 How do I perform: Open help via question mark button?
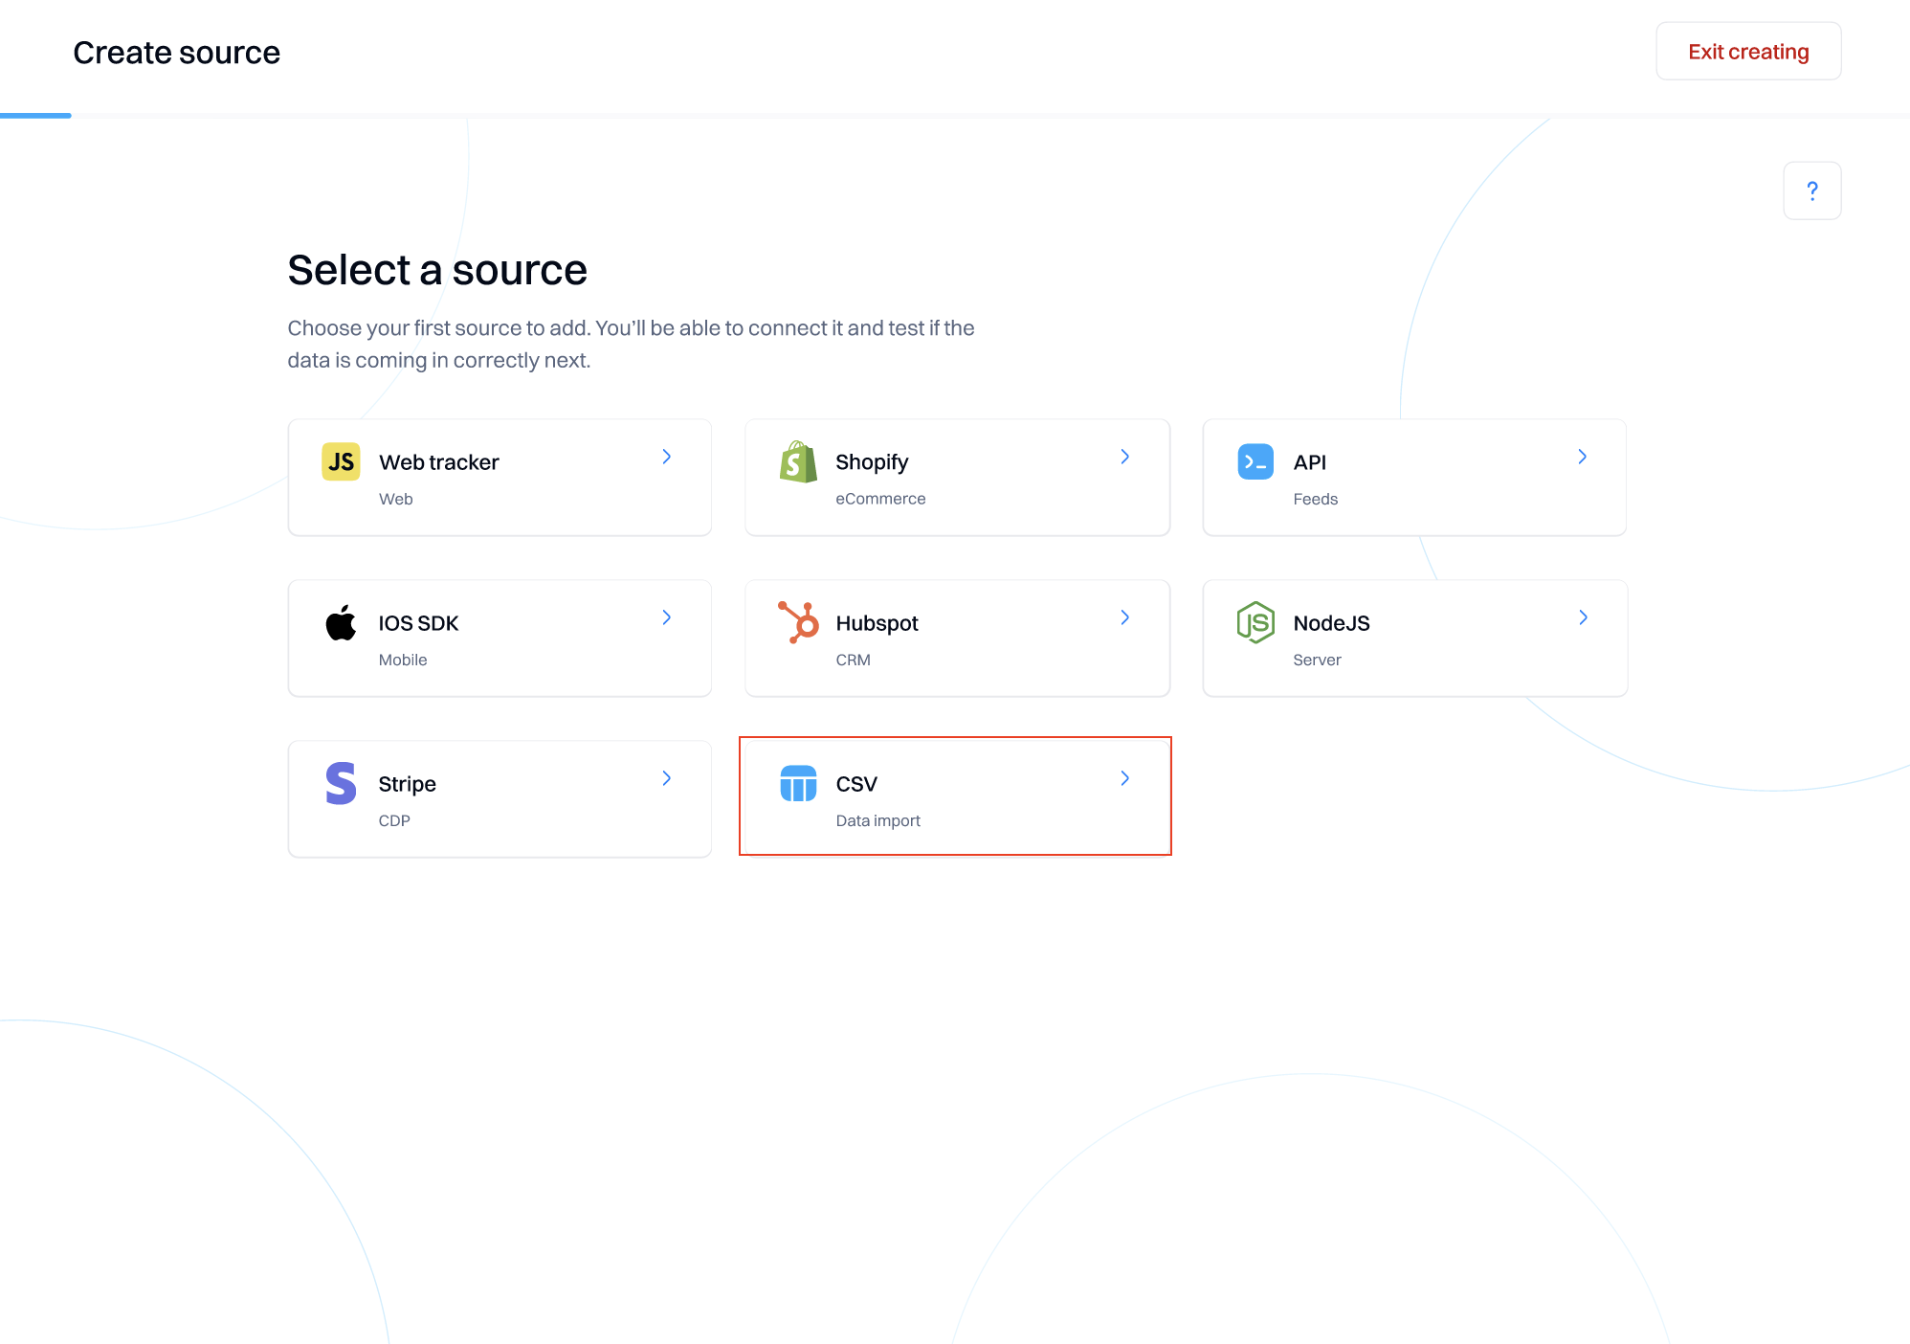coord(1811,190)
